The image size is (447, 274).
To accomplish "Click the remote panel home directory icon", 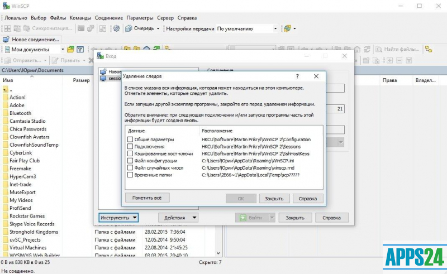I will pos(357,49).
